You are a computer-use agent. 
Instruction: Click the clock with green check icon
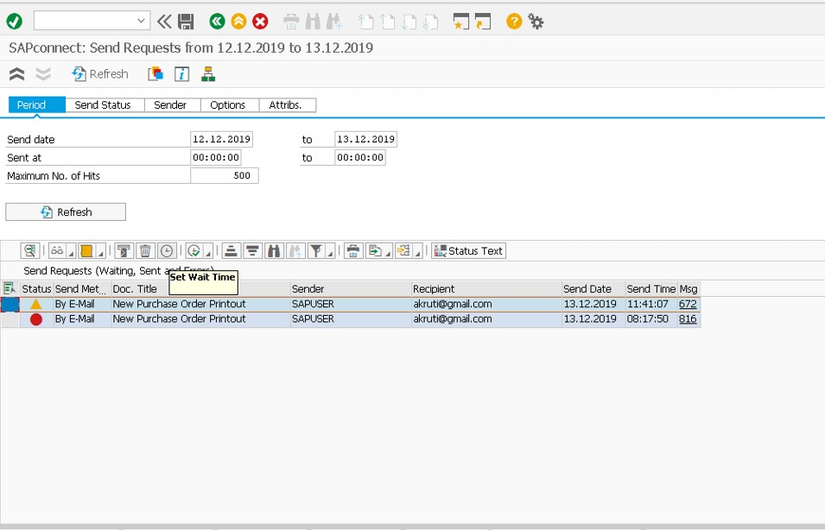(194, 251)
